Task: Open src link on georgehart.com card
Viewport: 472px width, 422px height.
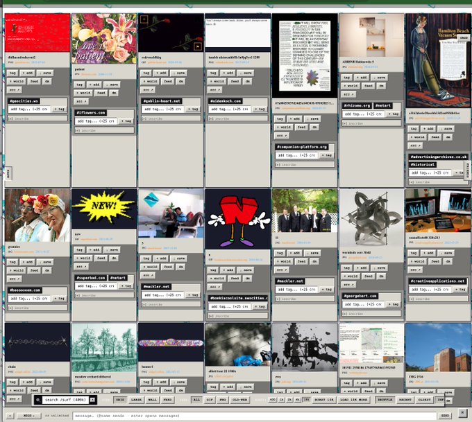Action: coord(348,284)
